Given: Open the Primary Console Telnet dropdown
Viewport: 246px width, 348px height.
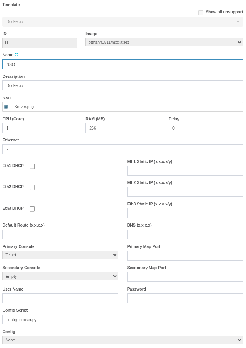Looking at the screenshot, I should (60, 255).
